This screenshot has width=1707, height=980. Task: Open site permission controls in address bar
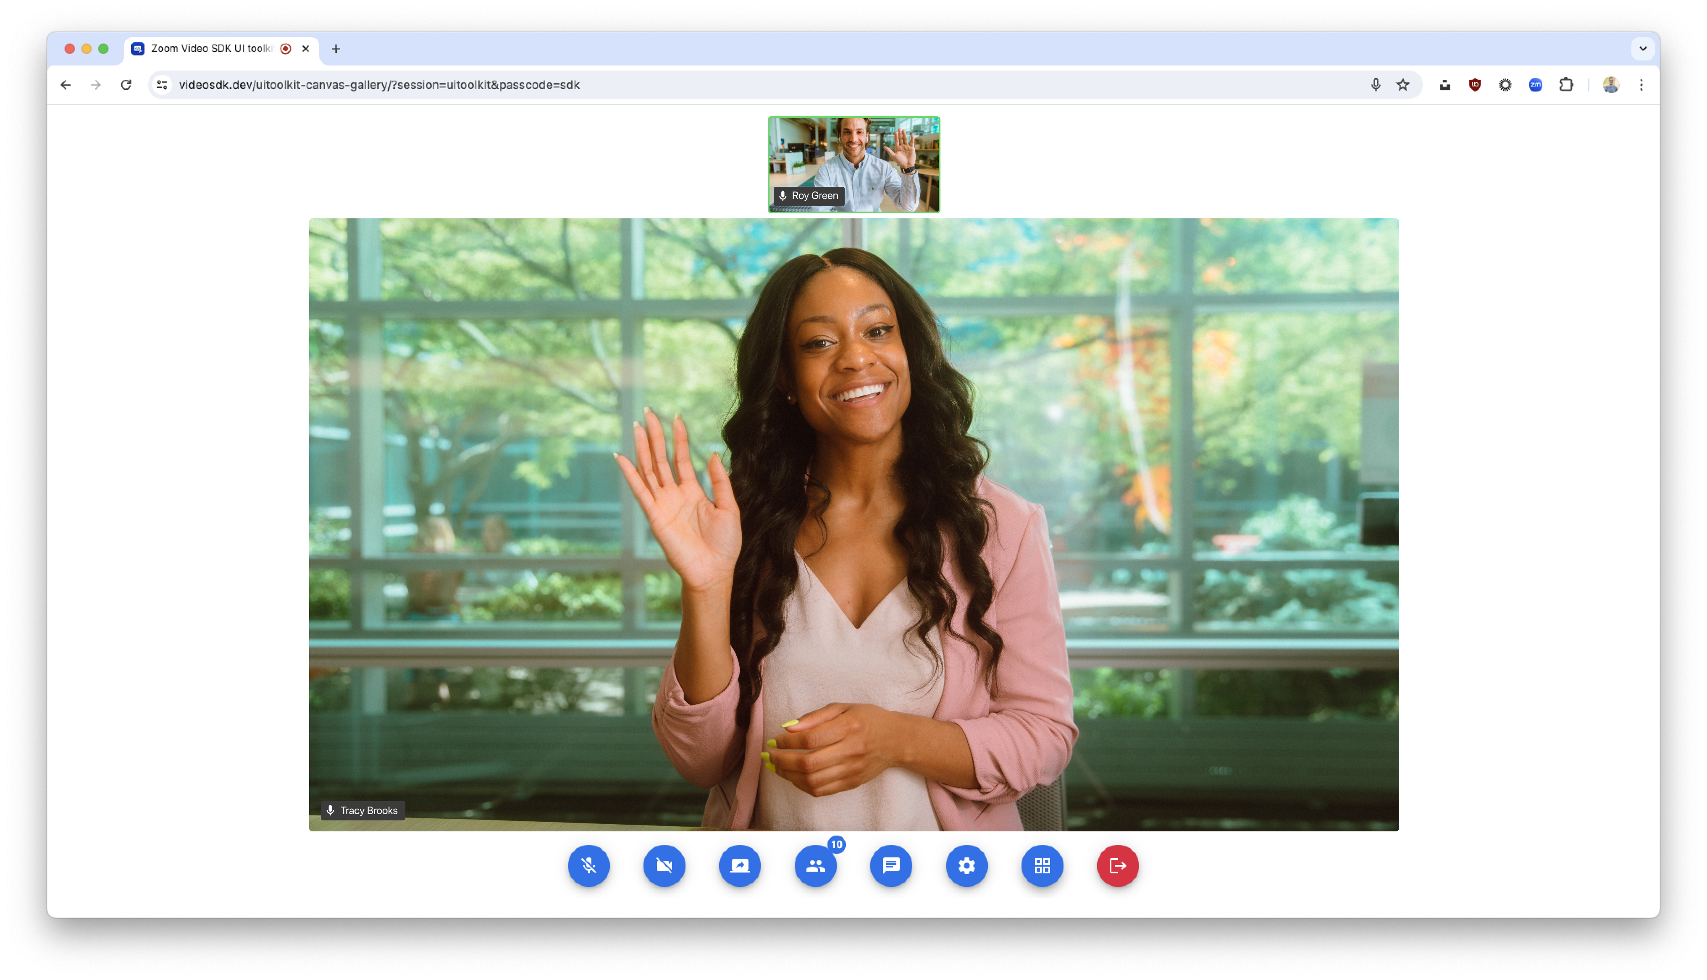coord(162,85)
